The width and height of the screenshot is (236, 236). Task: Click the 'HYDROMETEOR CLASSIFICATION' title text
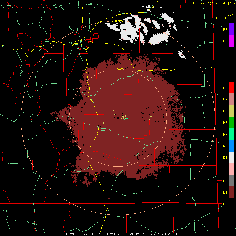(x=92, y=234)
